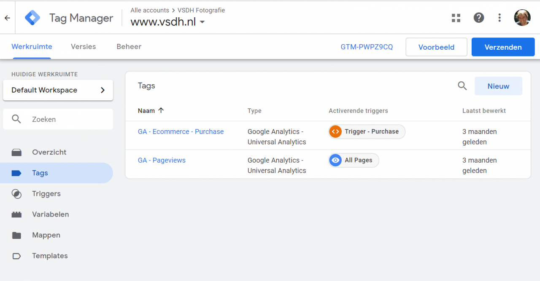Click the Type column header
This screenshot has width=540, height=281.
click(254, 111)
